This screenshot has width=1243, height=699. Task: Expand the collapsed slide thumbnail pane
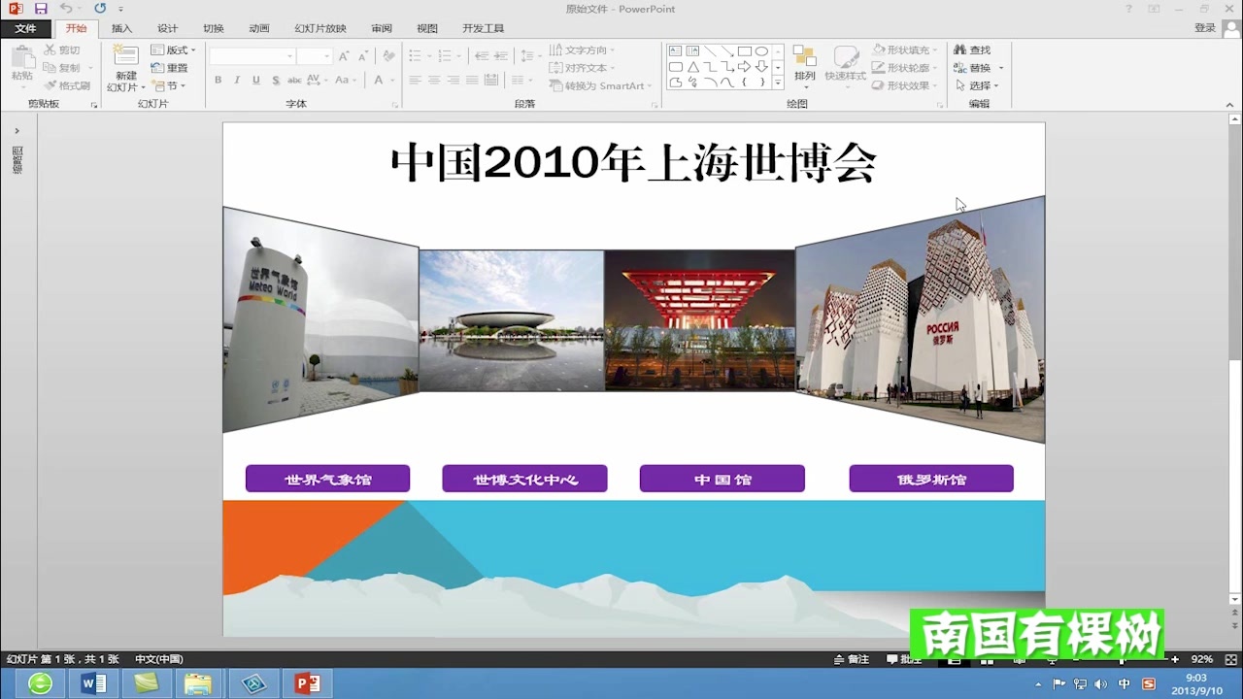click(17, 130)
